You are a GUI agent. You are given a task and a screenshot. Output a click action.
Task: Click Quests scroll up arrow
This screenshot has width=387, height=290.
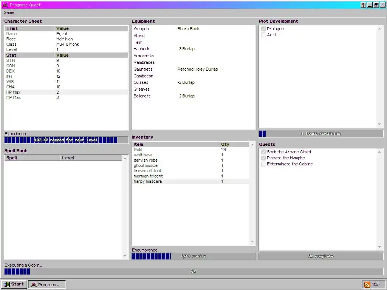point(379,152)
